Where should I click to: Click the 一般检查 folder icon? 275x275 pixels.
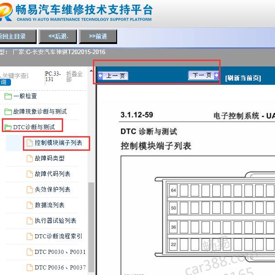click(8, 96)
